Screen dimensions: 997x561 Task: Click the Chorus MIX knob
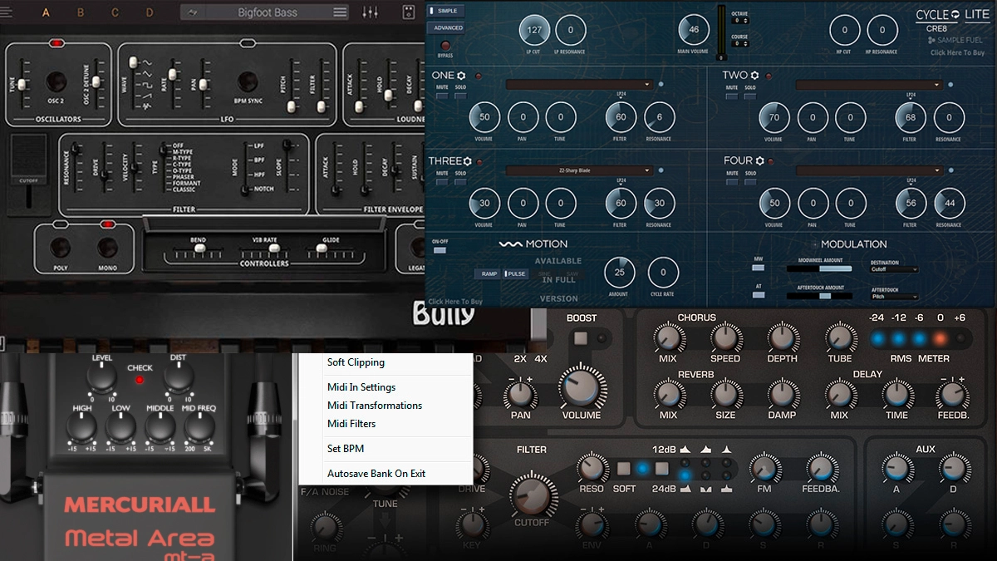(667, 338)
